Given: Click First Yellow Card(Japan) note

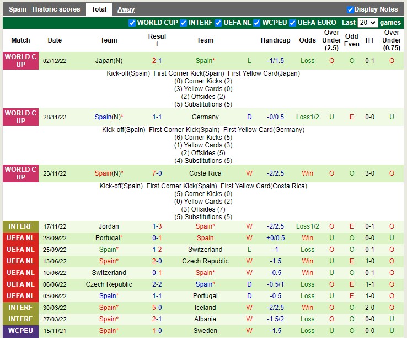Looking at the screenshot, I should [x=264, y=73].
